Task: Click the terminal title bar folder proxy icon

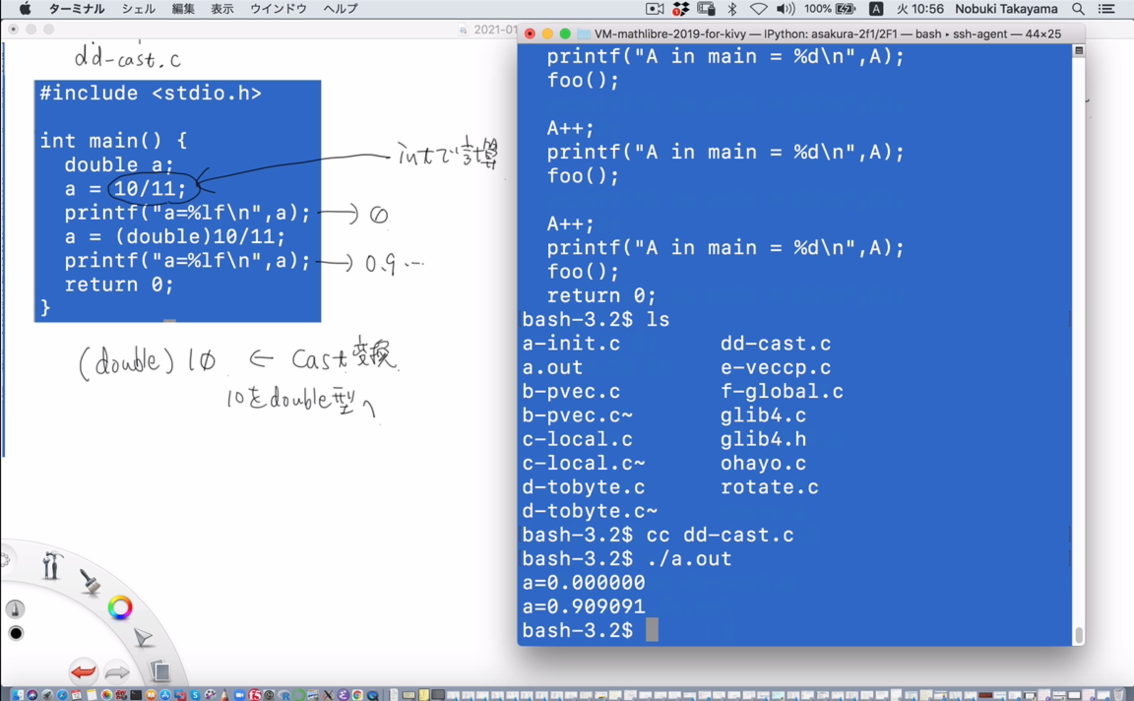Action: 583,34
